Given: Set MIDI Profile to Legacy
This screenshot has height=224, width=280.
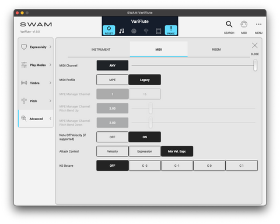Looking at the screenshot, I should coord(145,80).
